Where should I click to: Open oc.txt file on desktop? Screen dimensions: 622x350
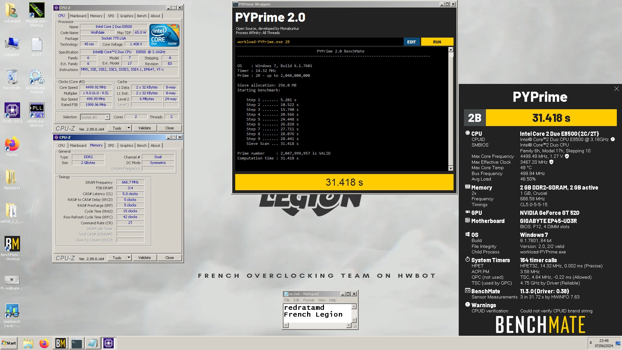[x=37, y=46]
